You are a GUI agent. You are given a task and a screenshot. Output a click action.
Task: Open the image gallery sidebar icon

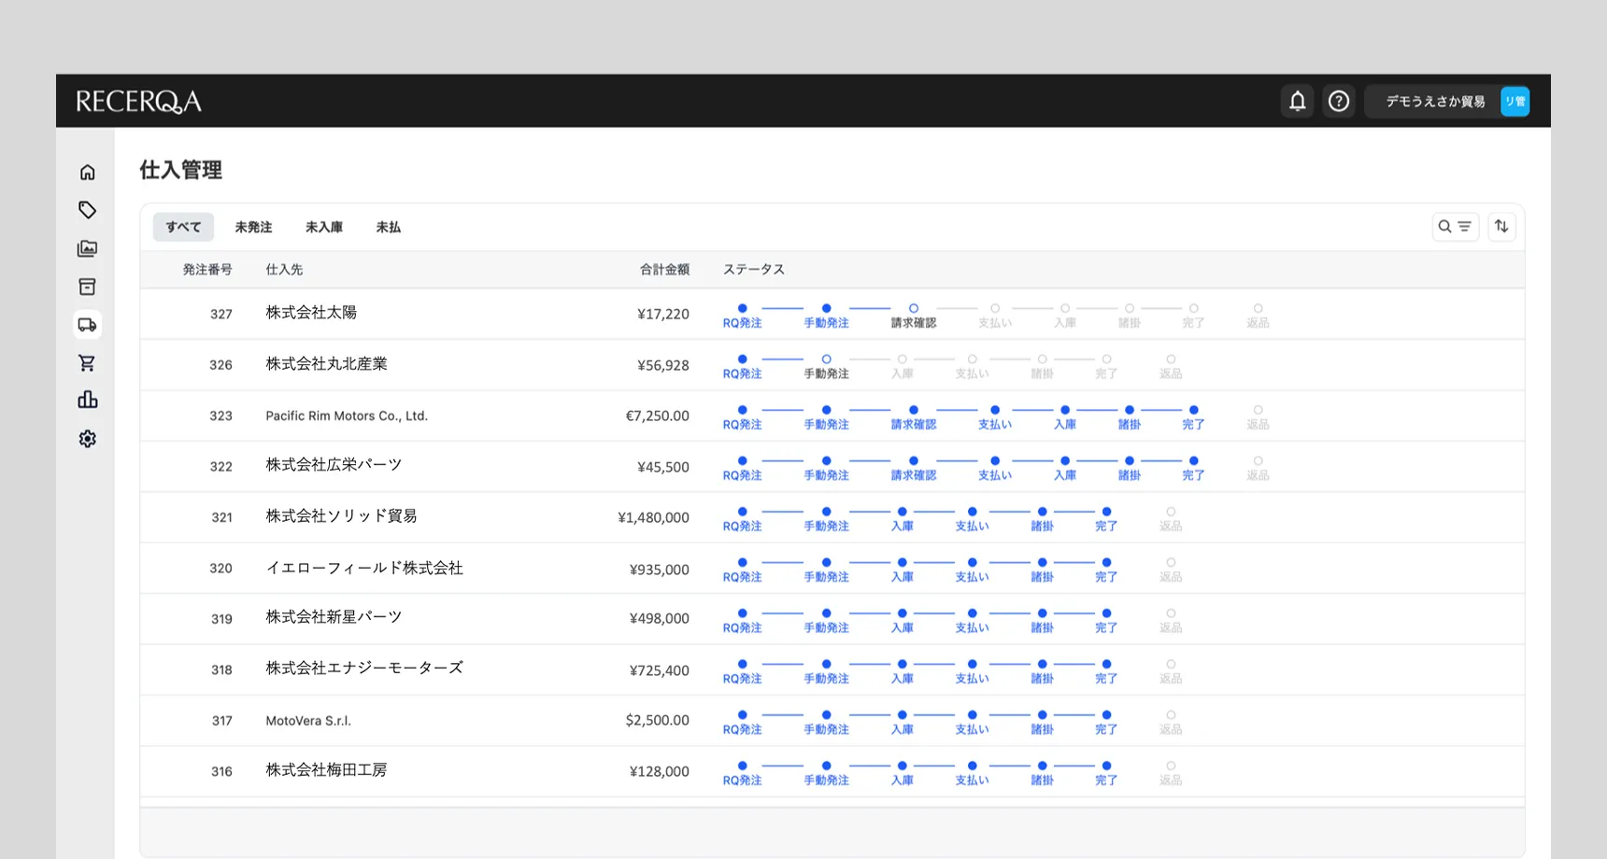(87, 248)
